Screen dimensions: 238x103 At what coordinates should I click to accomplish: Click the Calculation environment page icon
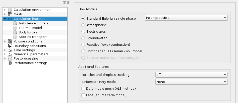10,10
